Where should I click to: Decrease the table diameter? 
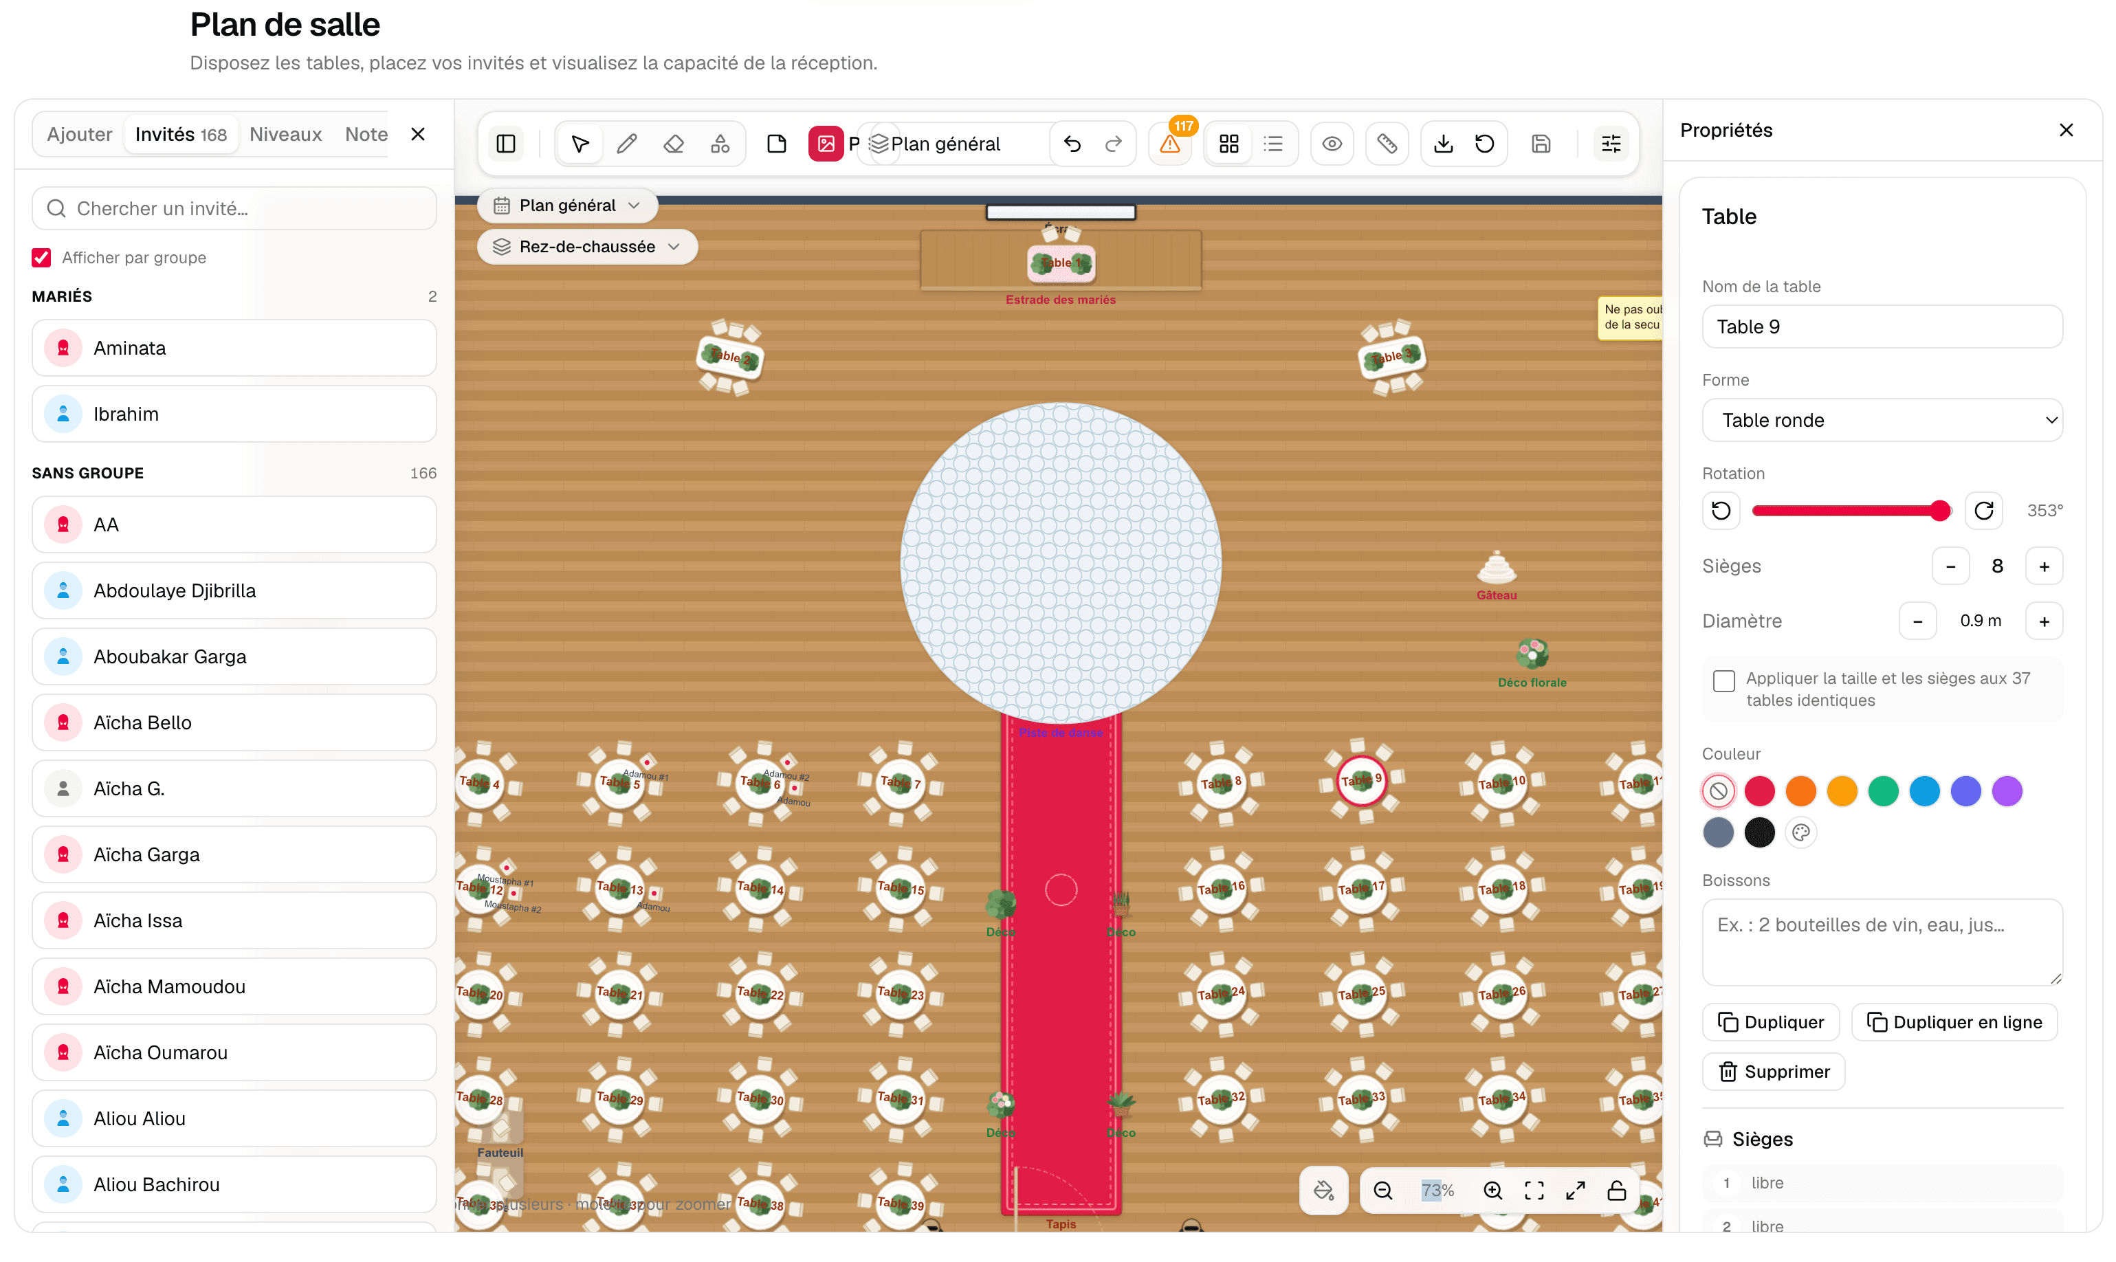pyautogui.click(x=1918, y=621)
